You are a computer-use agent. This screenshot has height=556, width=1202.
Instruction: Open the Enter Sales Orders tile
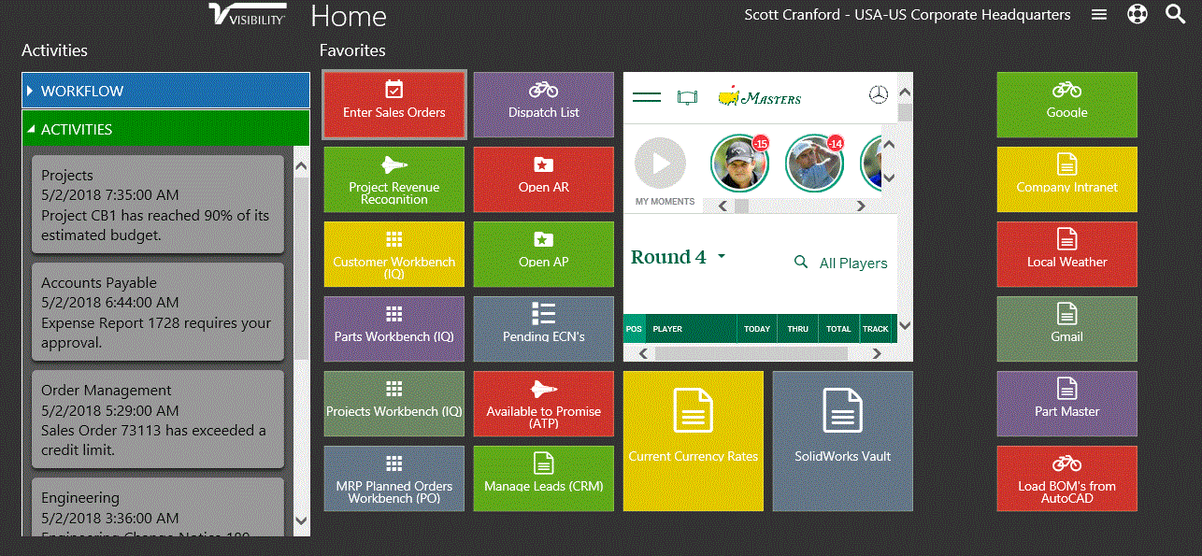point(394,106)
